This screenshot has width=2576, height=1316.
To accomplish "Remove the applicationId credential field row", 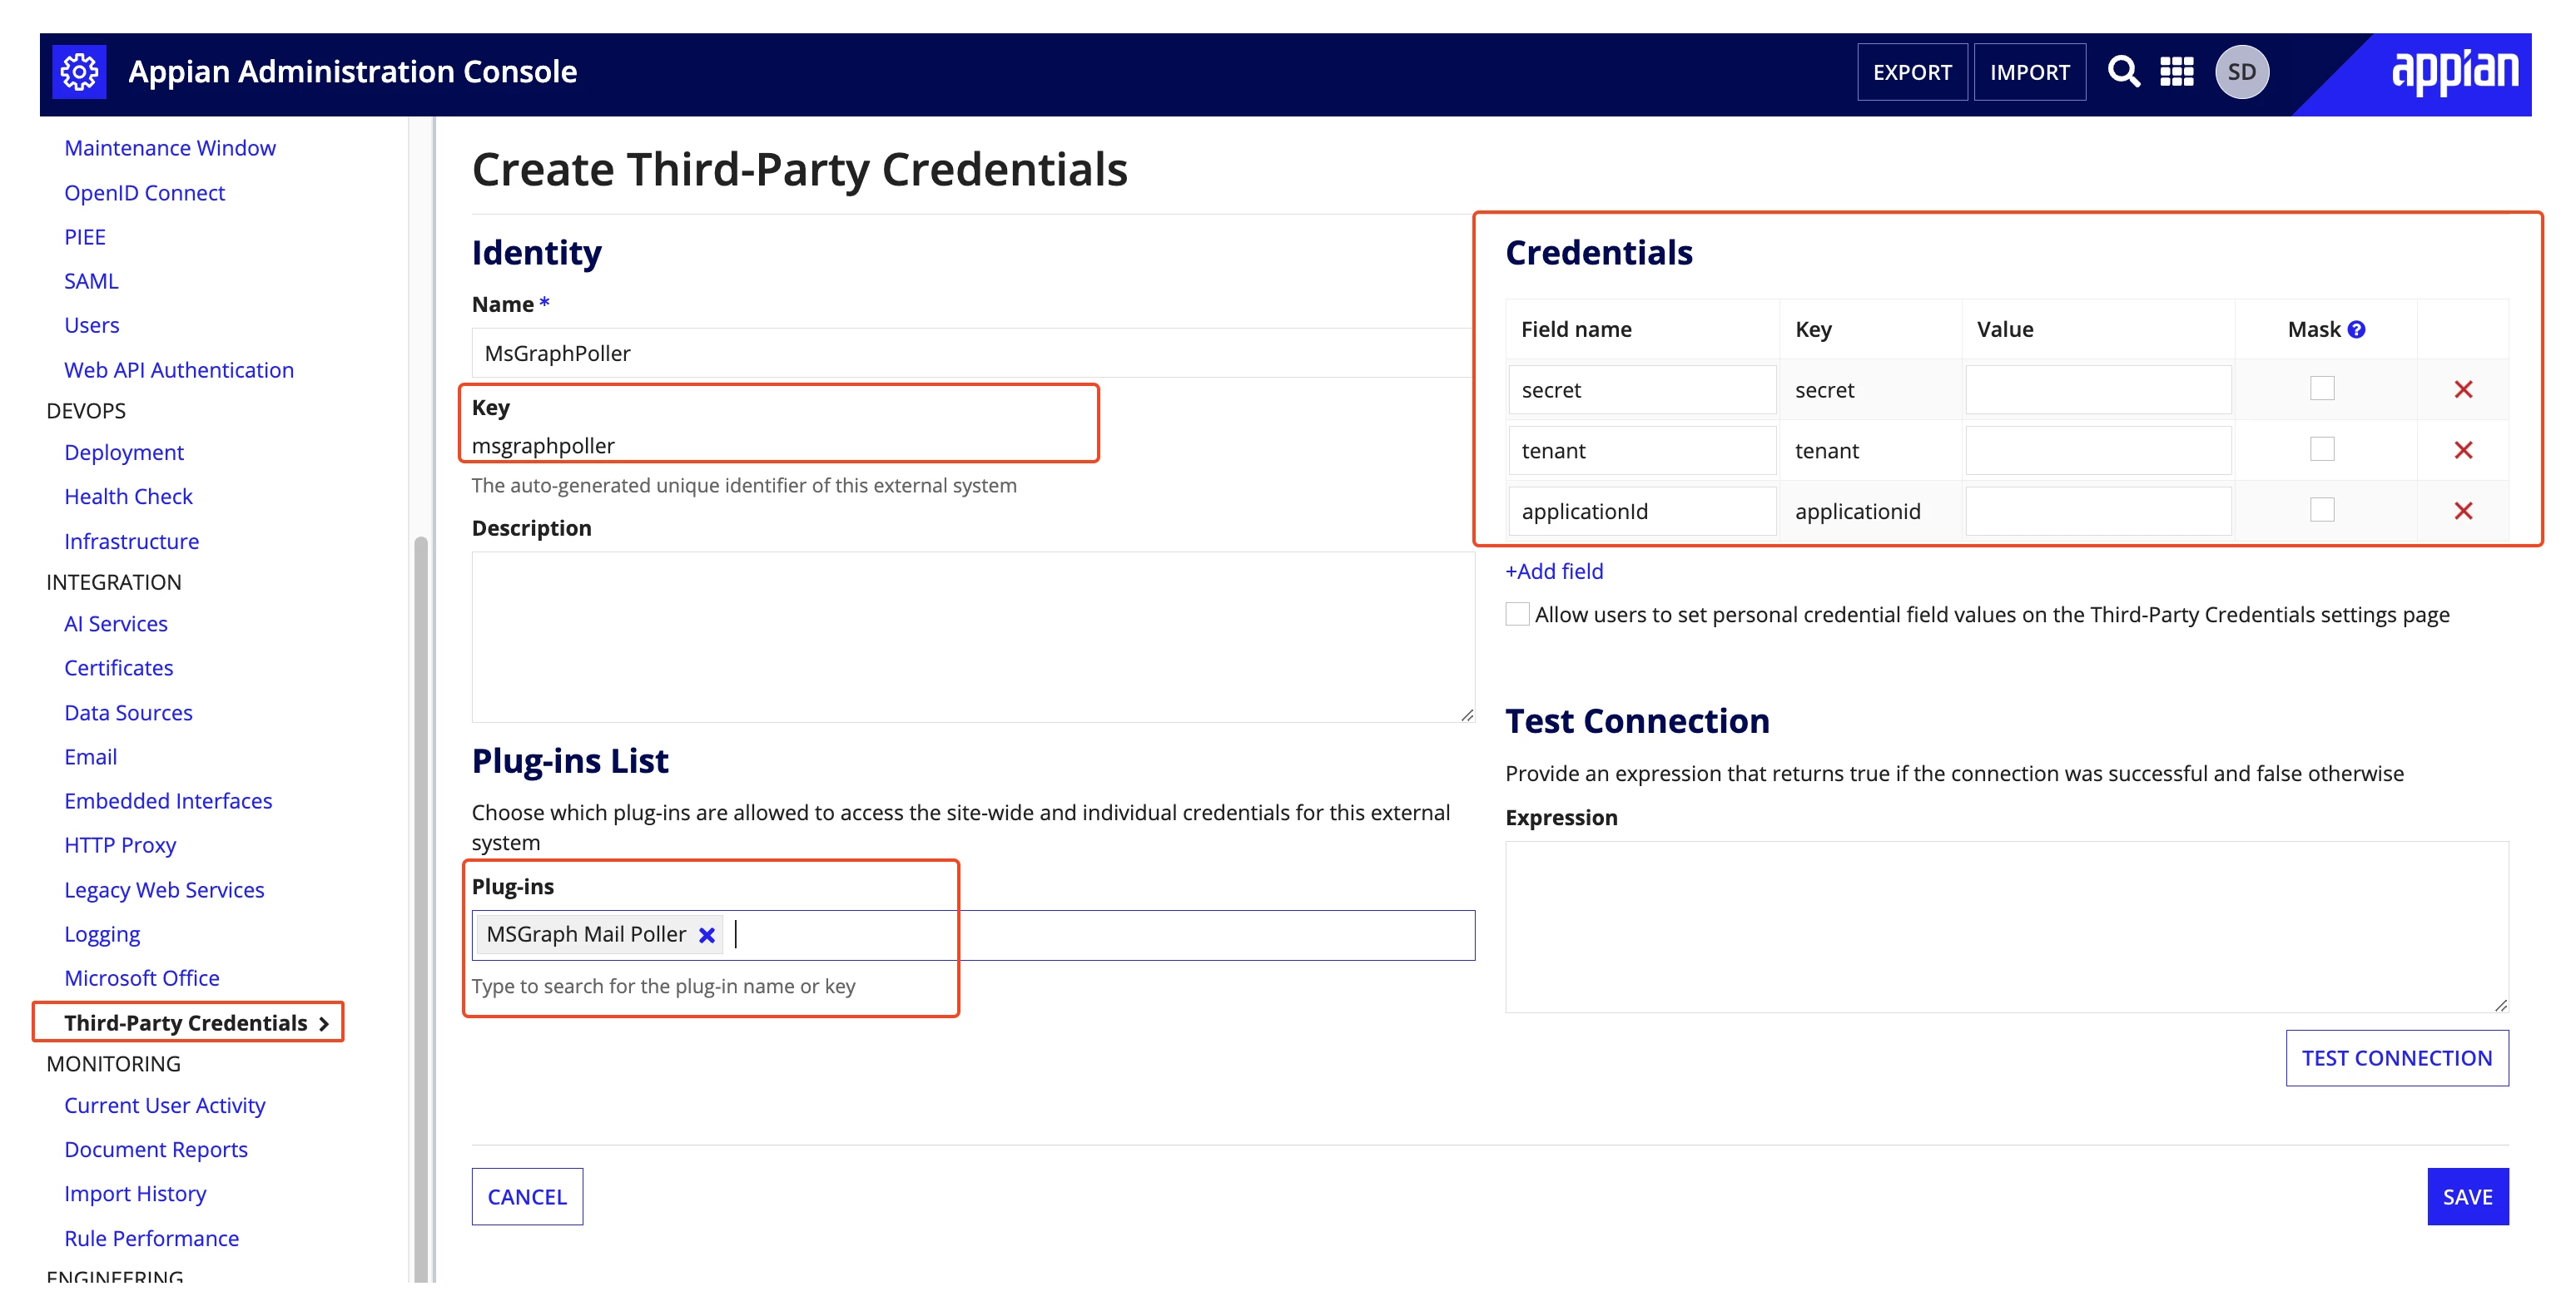I will 2462,512.
